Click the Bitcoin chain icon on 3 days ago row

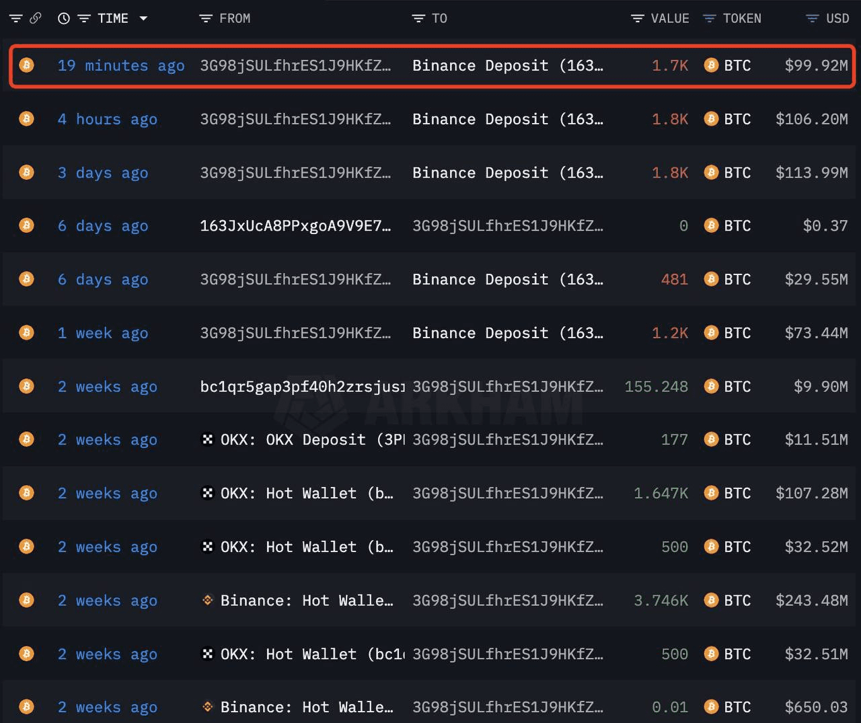point(26,172)
